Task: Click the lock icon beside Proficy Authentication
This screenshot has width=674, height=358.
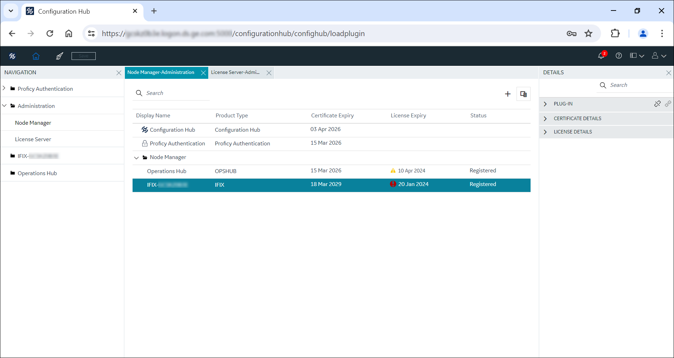Action: click(144, 143)
